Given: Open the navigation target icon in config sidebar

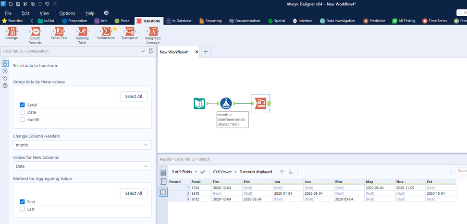Looking at the screenshot, I should tap(5, 71).
